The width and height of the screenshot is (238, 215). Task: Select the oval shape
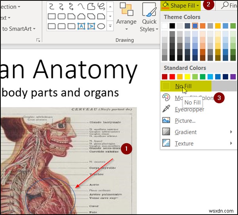(x=101, y=26)
